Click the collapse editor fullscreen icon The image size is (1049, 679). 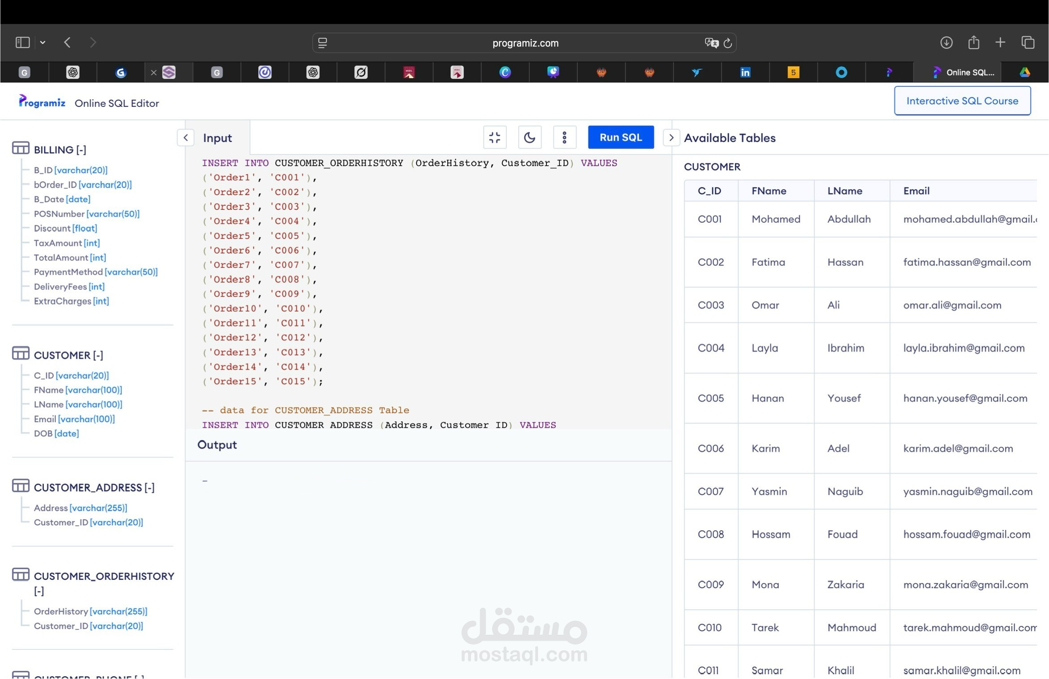tap(495, 137)
